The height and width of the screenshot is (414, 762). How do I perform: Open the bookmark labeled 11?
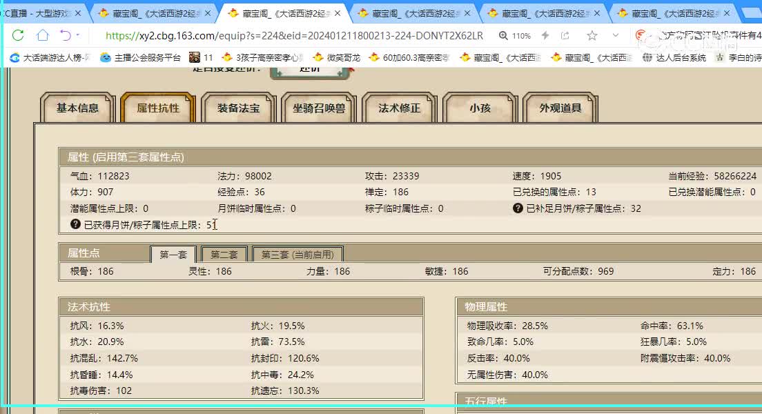[201, 57]
